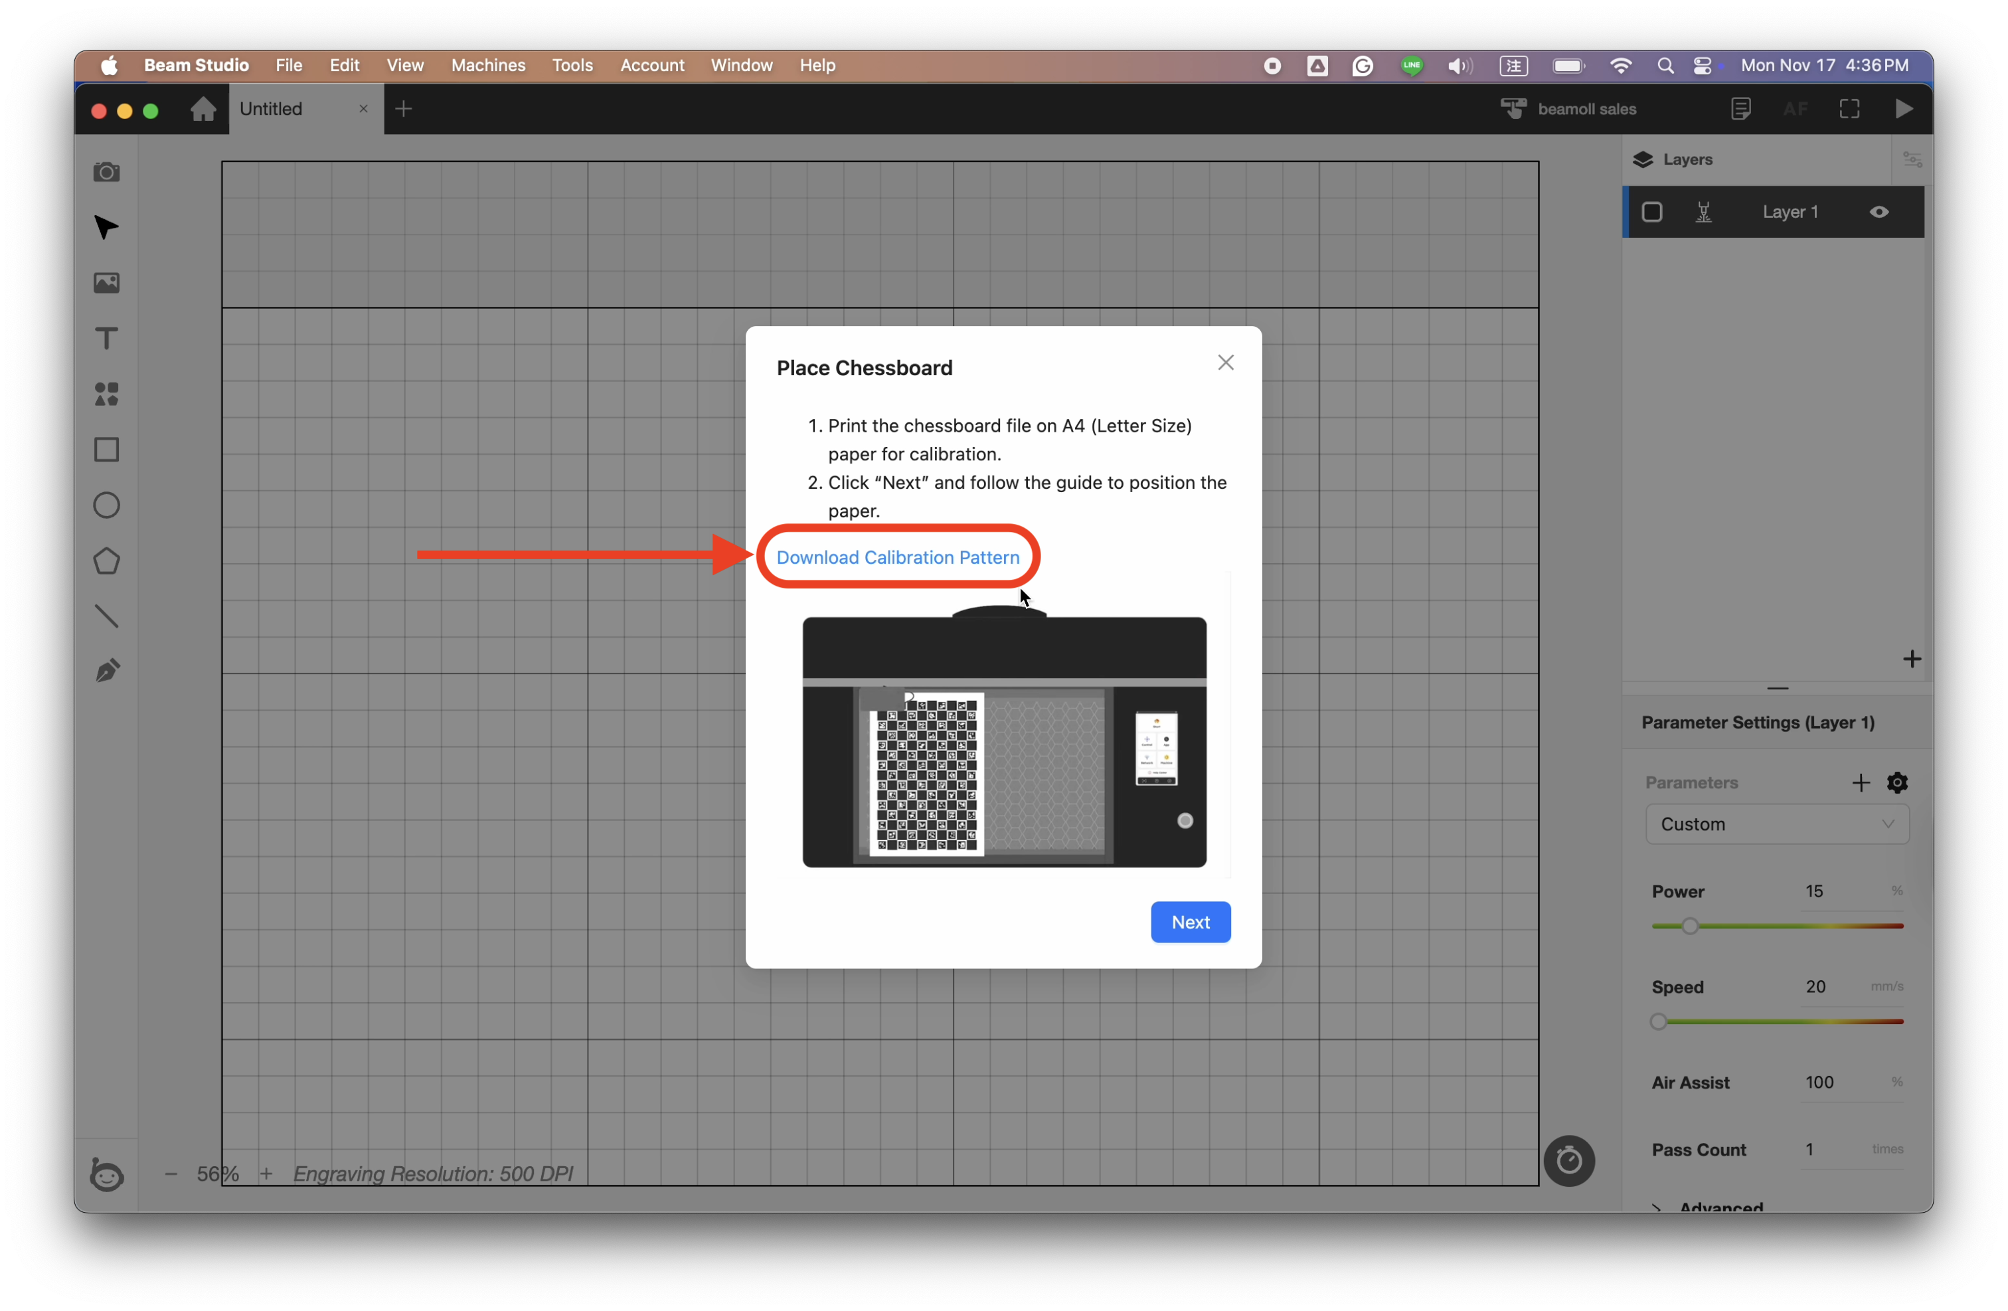2008x1311 pixels.
Task: Toggle the Layer 1 color checkbox
Action: (x=1651, y=212)
